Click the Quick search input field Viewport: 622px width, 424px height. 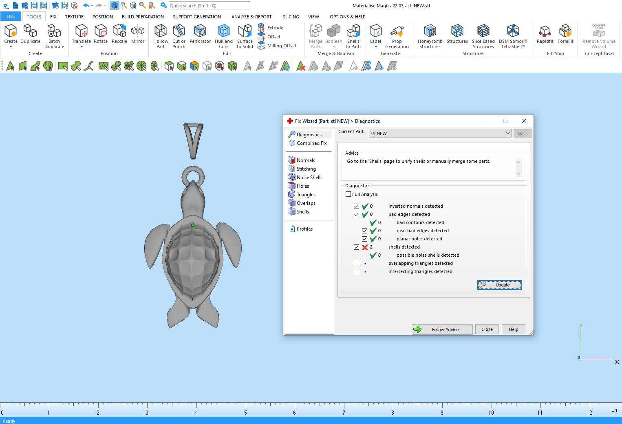pyautogui.click(x=209, y=6)
